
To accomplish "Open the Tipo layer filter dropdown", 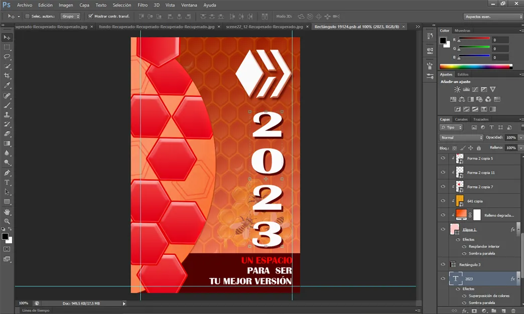I will click(451, 127).
